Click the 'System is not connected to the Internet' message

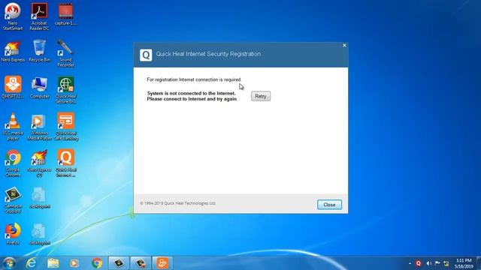click(192, 96)
